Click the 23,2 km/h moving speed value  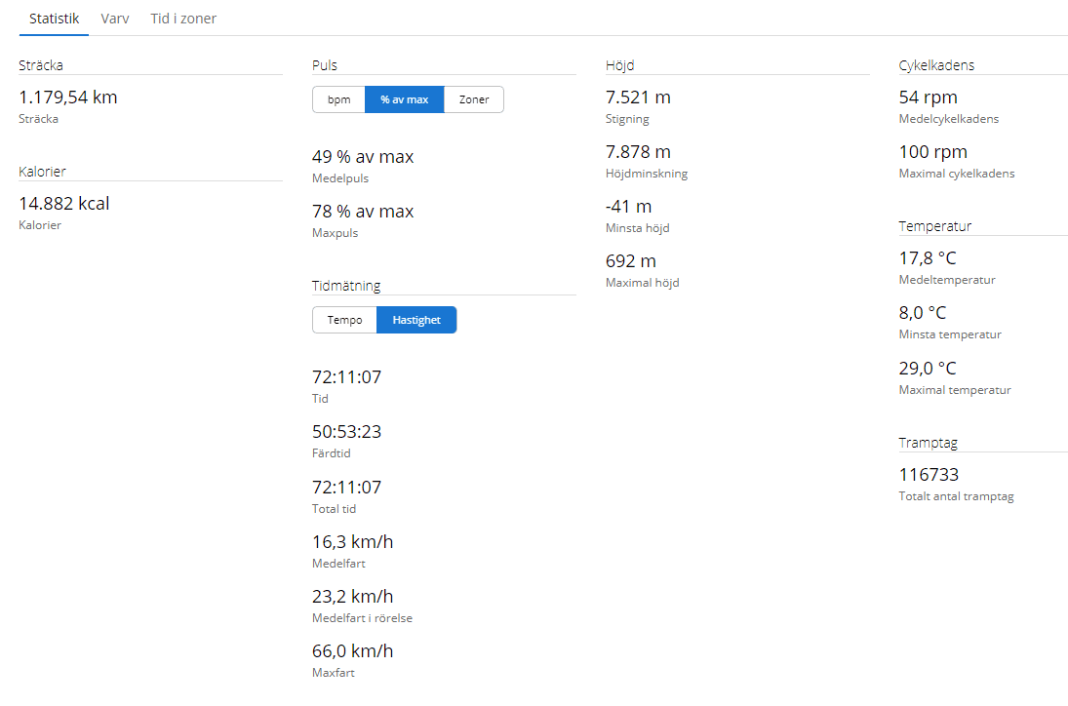click(352, 597)
